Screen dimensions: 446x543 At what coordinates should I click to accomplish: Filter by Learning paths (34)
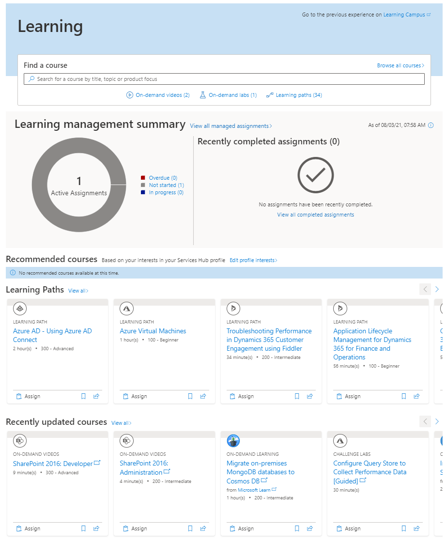point(294,95)
